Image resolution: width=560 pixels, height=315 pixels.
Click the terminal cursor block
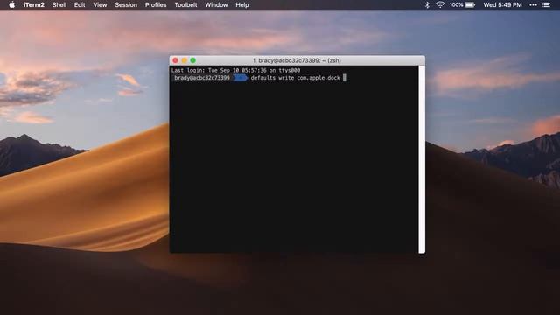344,78
